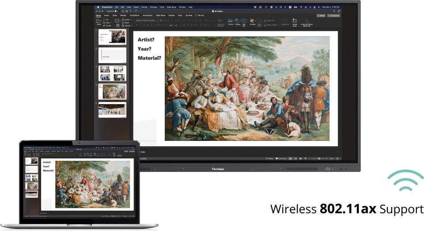Insert a Text Box from the ribbon
This screenshot has height=231, width=424.
[x=244, y=21]
